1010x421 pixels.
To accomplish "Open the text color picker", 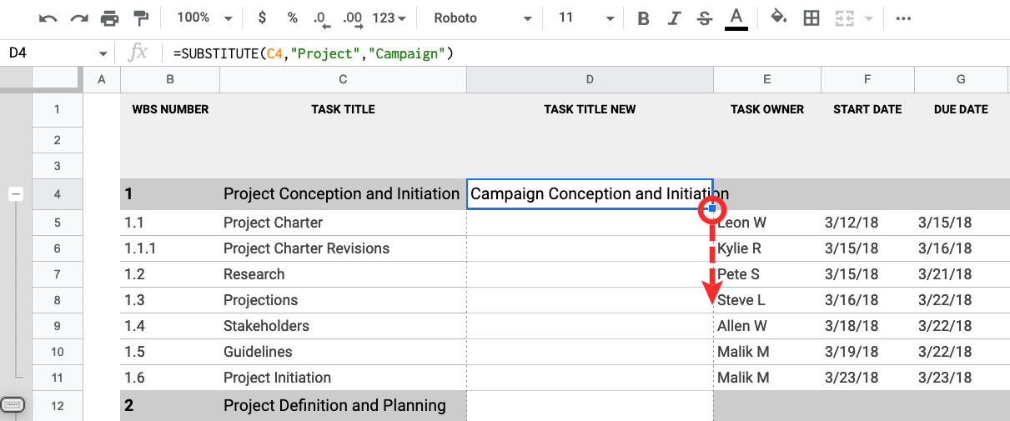I will pyautogui.click(x=736, y=18).
